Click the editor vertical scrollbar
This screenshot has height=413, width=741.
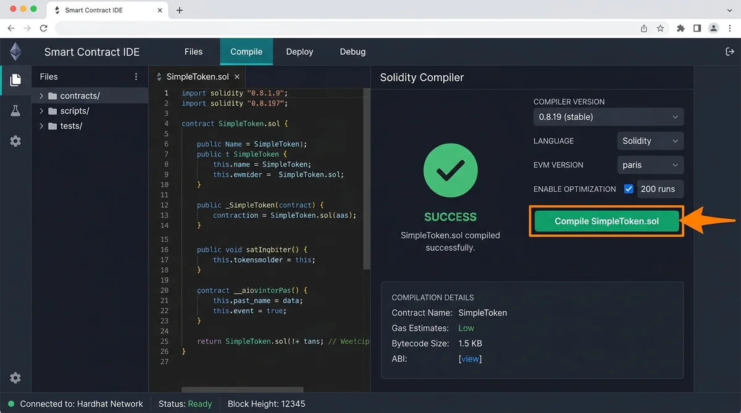[367, 179]
